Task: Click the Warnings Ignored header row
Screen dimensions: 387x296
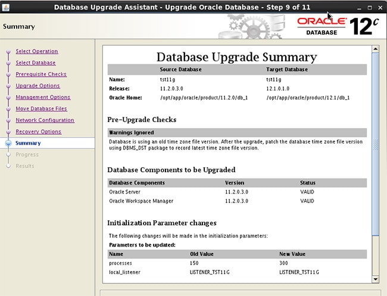Action: [237, 133]
